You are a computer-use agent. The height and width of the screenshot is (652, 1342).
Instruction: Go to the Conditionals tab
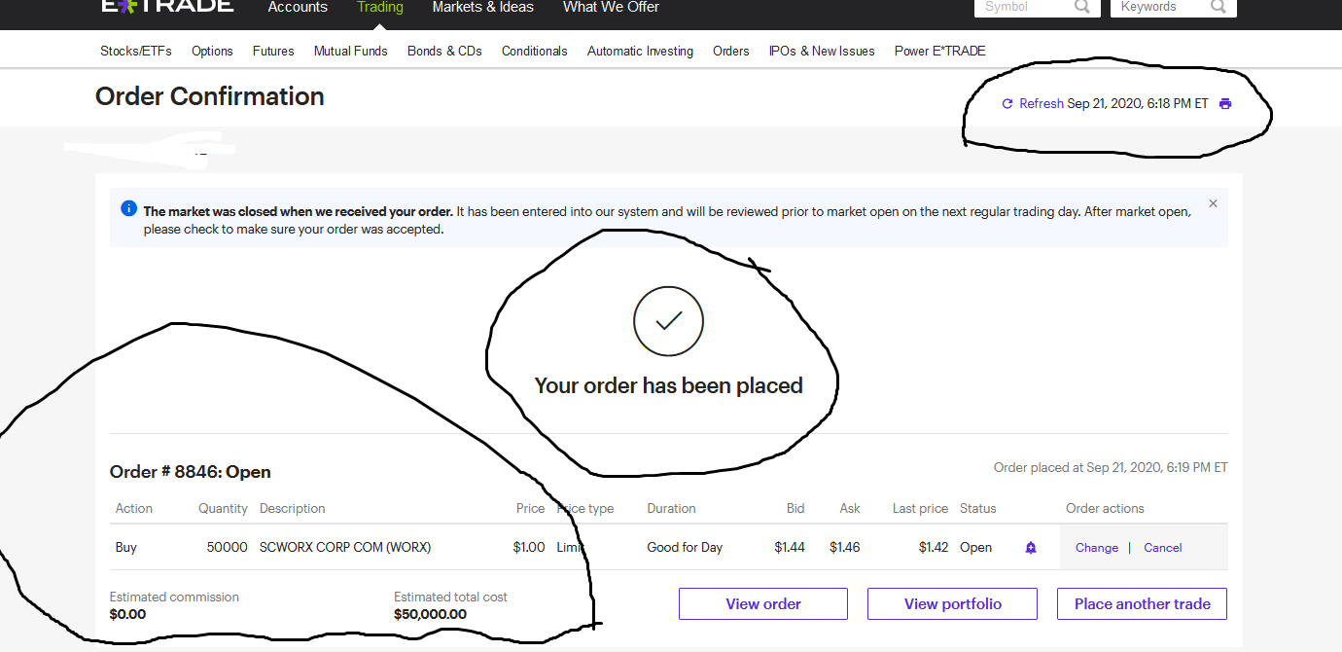[535, 51]
